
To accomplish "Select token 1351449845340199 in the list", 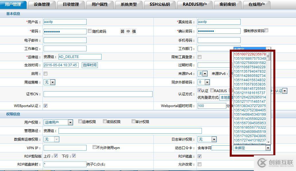I will pos(250,114).
